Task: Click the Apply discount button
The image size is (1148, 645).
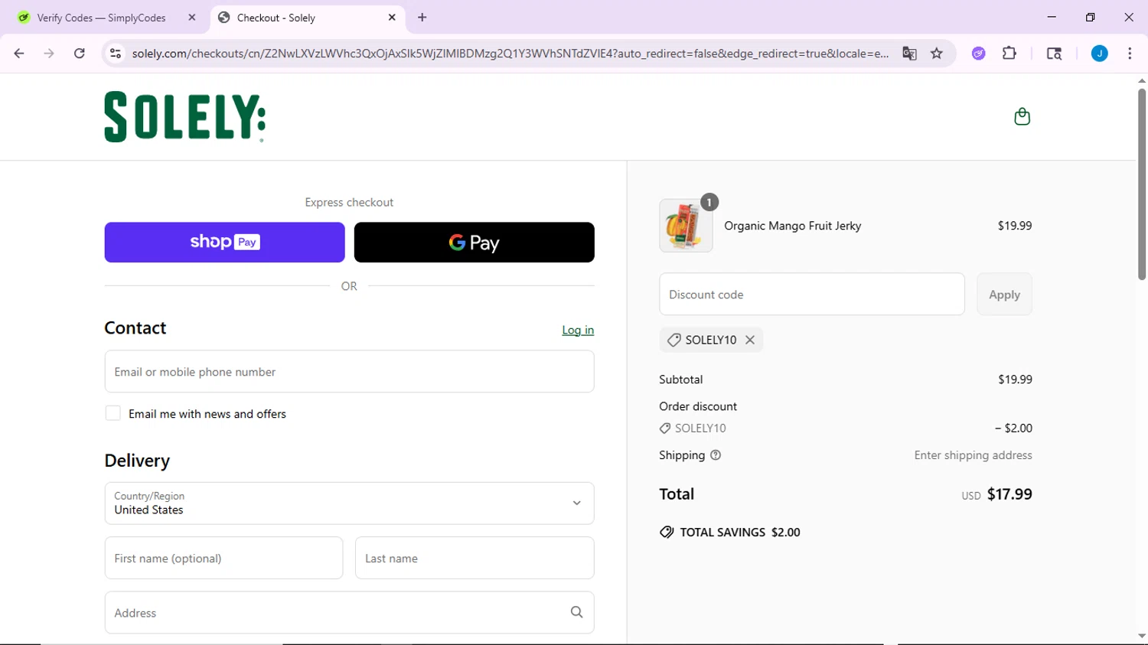Action: [1004, 295]
